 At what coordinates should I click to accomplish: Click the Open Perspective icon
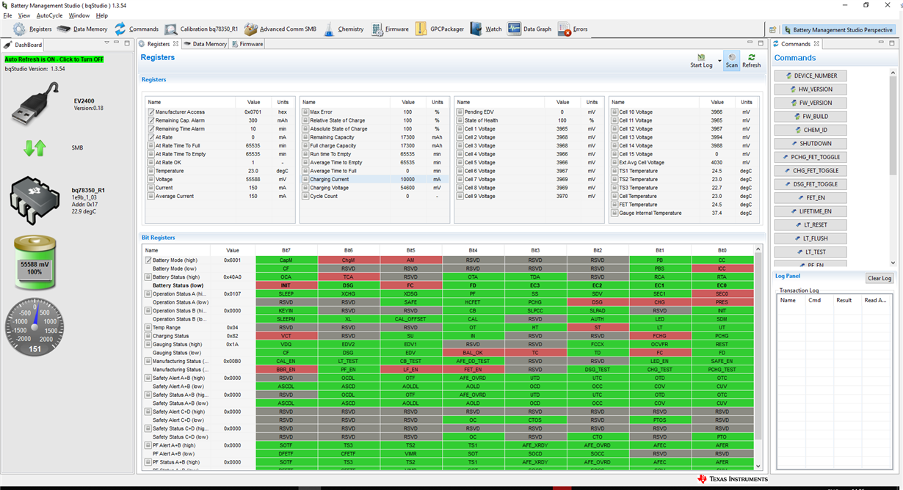772,30
